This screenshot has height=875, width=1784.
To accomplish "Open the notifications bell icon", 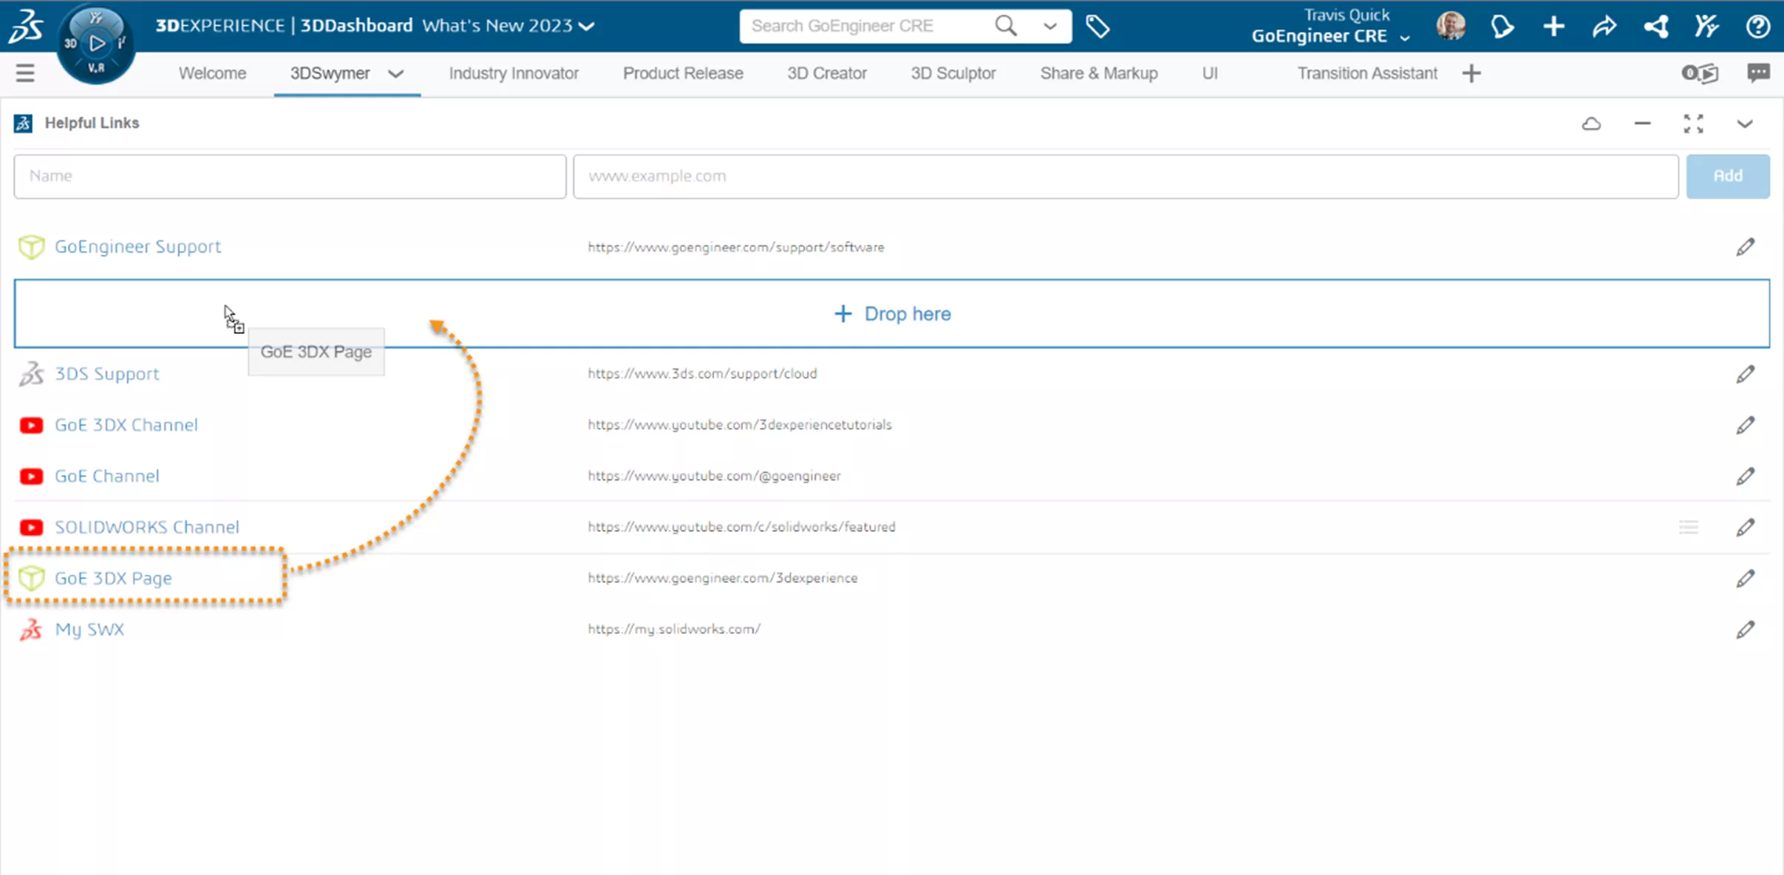I will point(1503,25).
